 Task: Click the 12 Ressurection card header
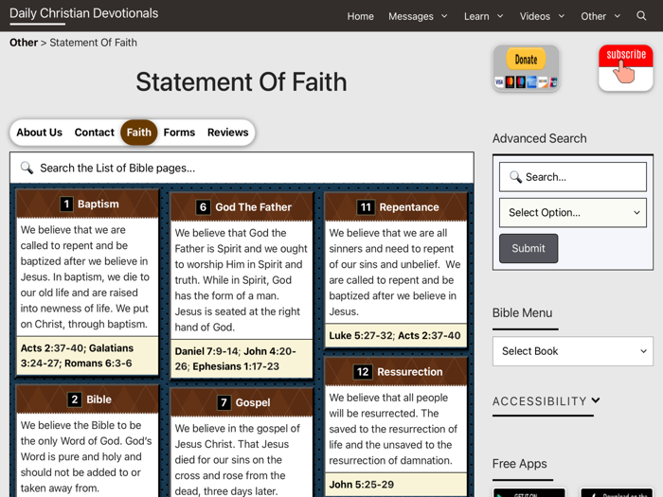point(396,372)
